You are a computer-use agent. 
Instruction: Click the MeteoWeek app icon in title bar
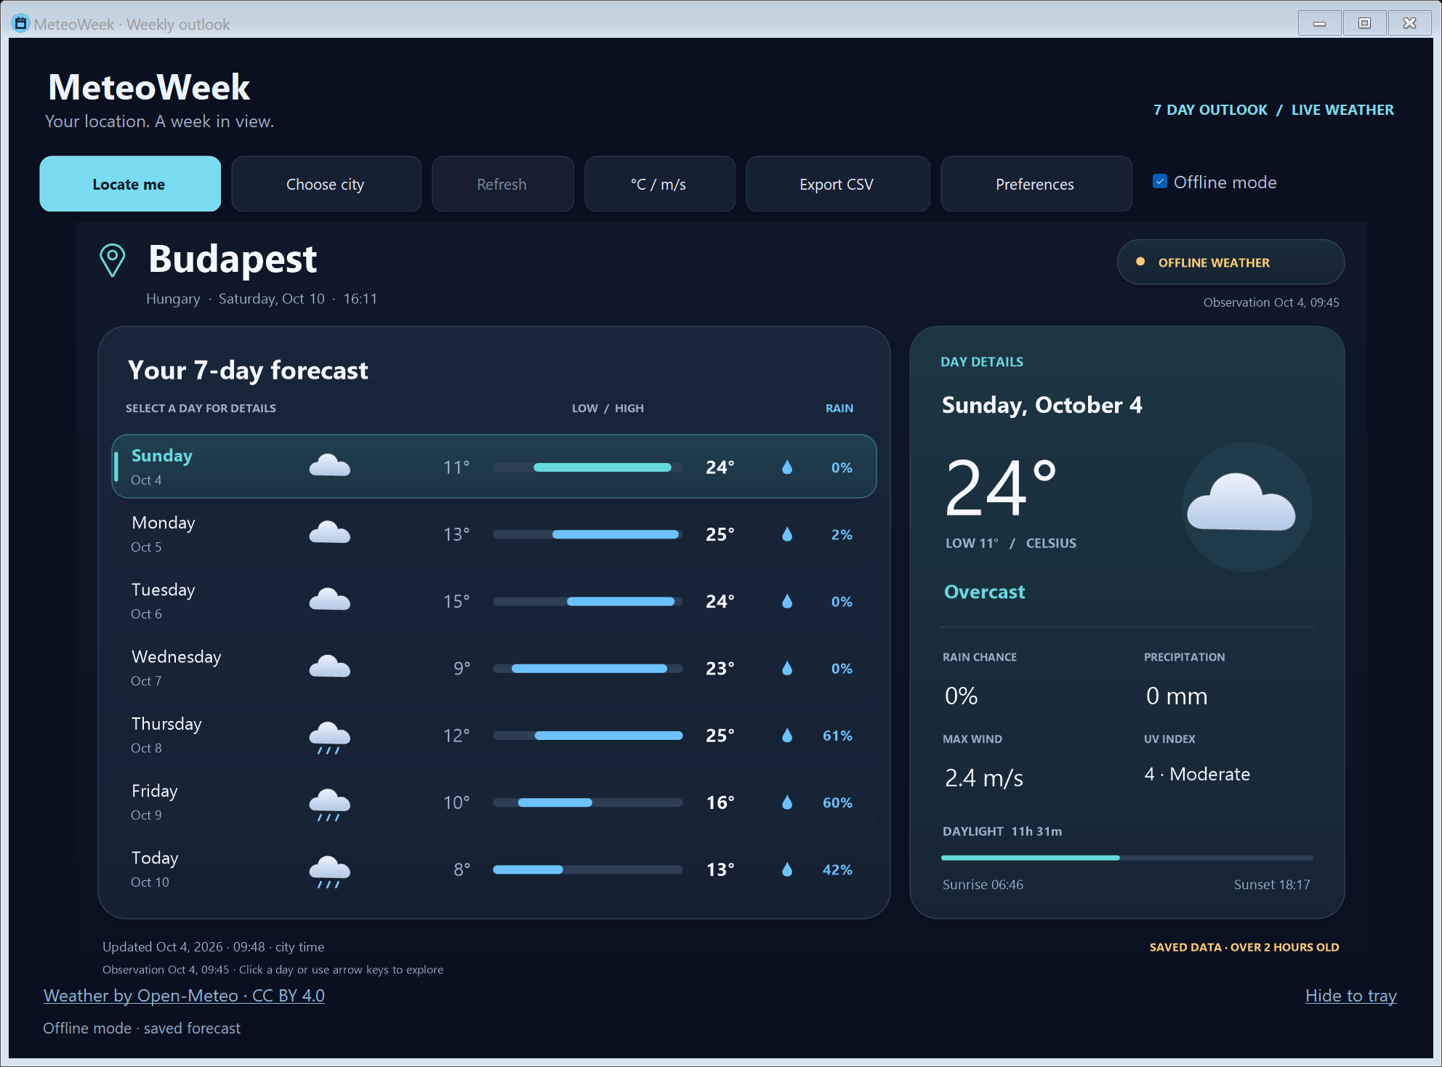[x=20, y=23]
